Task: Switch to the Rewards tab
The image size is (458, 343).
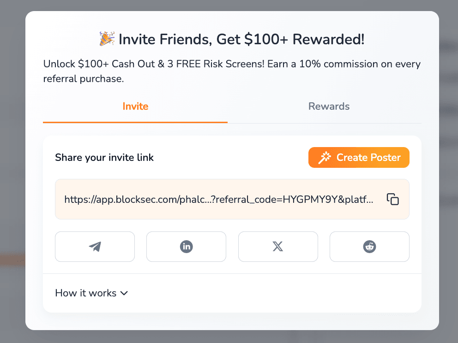Action: [329, 106]
